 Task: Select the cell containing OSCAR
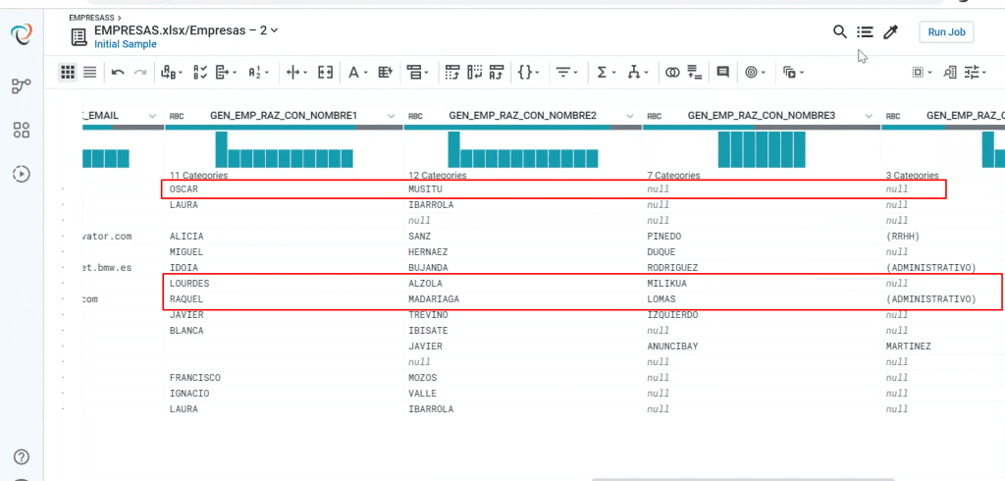pyautogui.click(x=284, y=189)
